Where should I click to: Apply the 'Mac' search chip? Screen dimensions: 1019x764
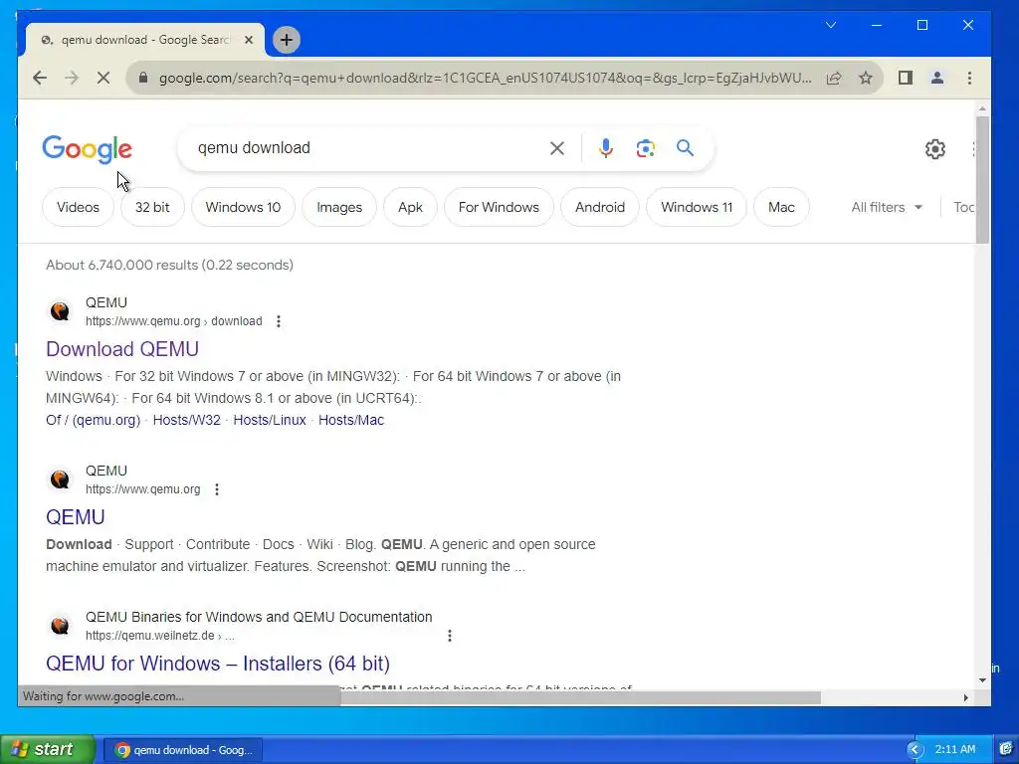781,207
